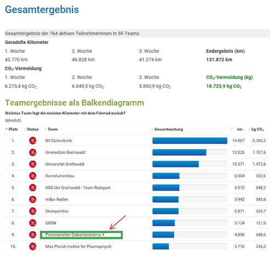Viewport: 280px width, 260px height.
Task: Click the status icon beside team GRÜN
Action: pos(32,223)
